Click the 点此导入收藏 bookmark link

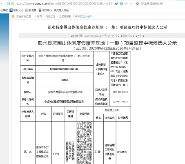[x=61, y=10]
